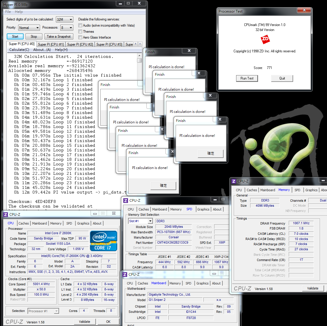
Task: Click Run Test in Processor Test
Action: coord(247,78)
